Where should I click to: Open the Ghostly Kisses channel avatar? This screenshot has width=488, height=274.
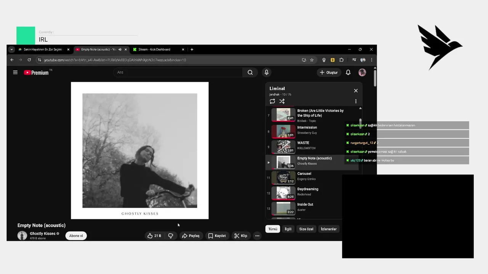[x=22, y=236]
